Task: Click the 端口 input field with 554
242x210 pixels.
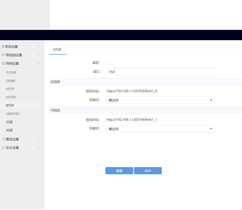Action: pos(161,72)
